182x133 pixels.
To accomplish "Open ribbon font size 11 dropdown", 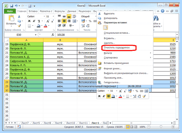I will [x=53, y=16].
